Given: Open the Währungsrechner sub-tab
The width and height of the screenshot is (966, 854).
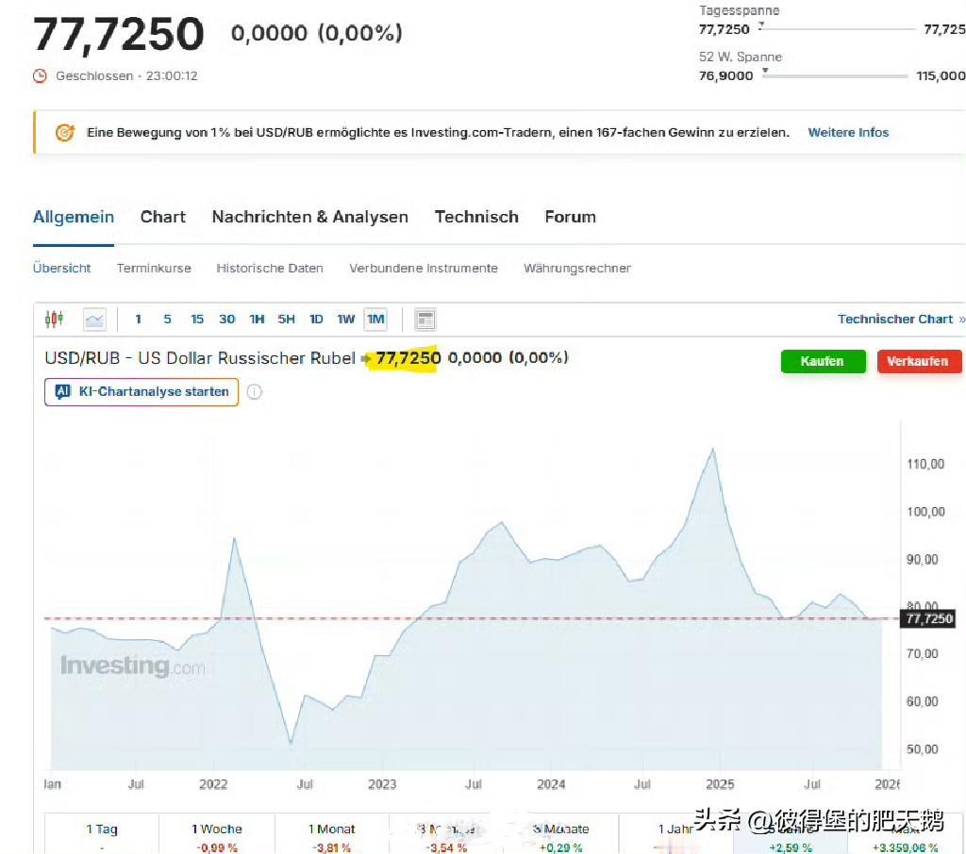Looking at the screenshot, I should pyautogui.click(x=577, y=268).
